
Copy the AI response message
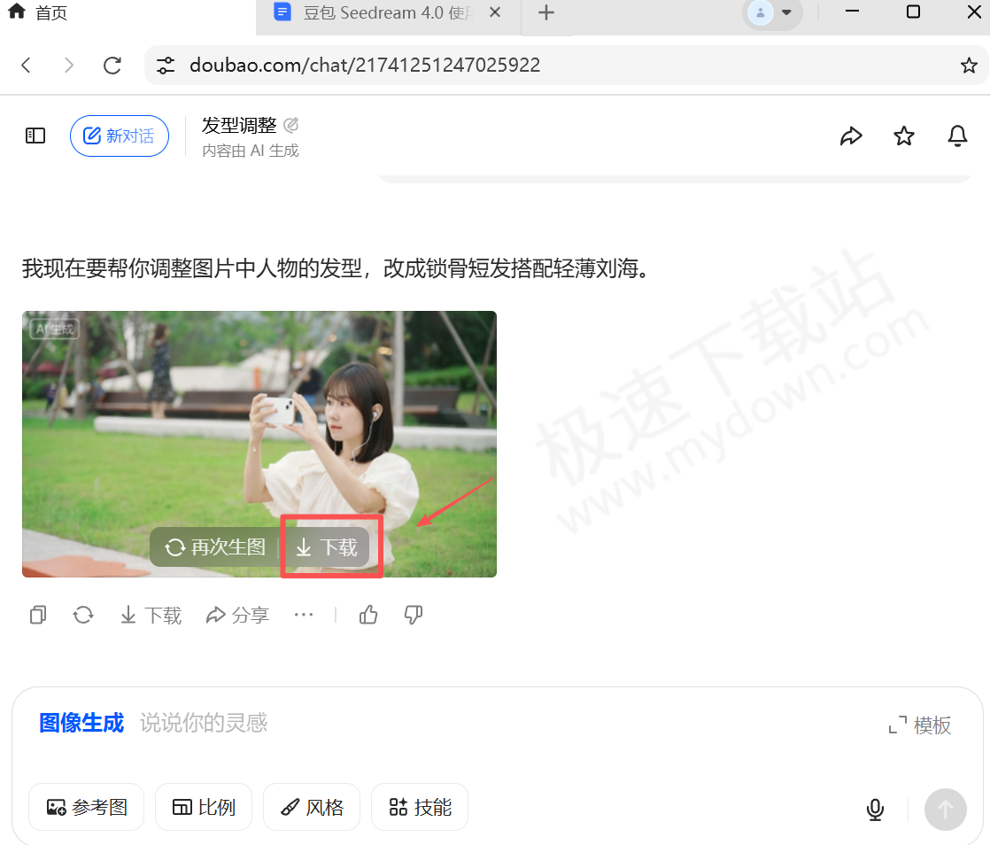(x=37, y=614)
